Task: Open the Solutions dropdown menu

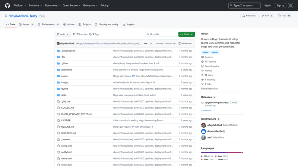Action: coord(35,6)
